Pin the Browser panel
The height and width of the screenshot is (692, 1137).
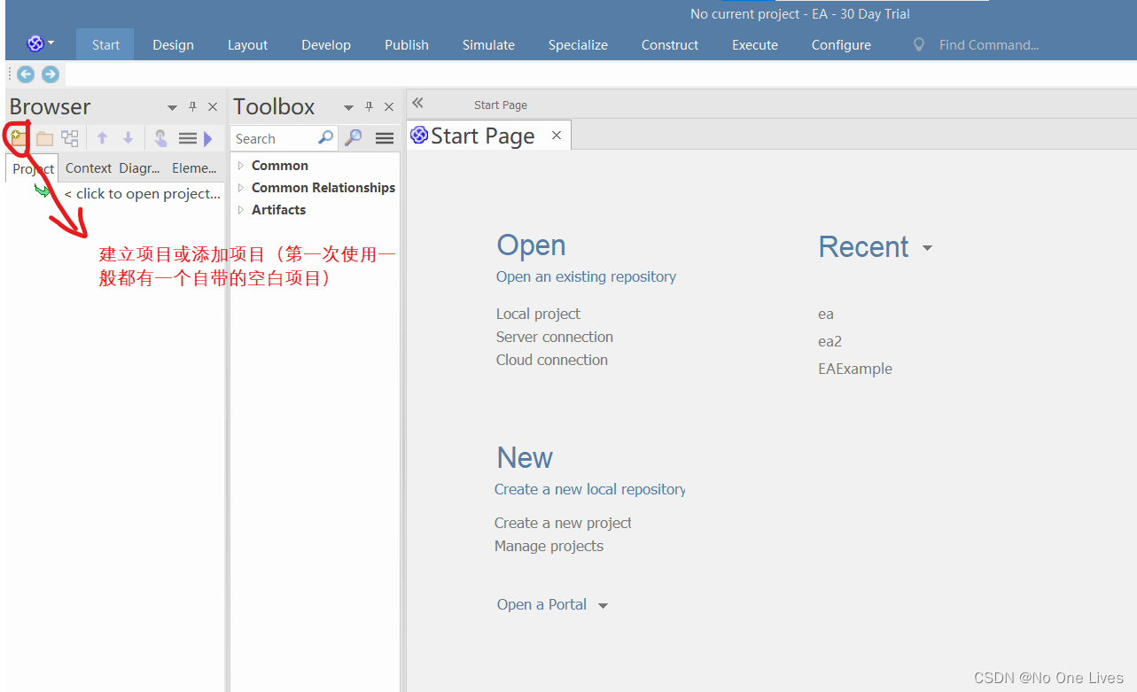(192, 107)
